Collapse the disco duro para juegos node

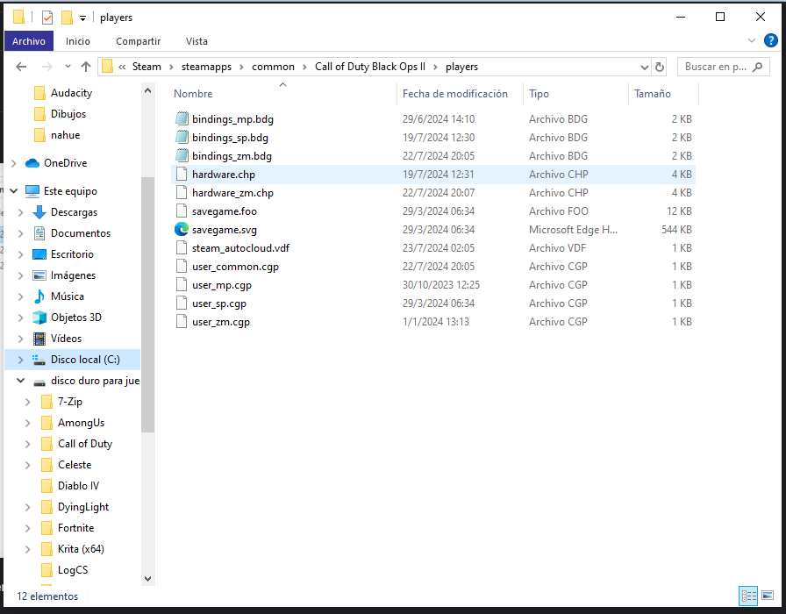click(20, 381)
